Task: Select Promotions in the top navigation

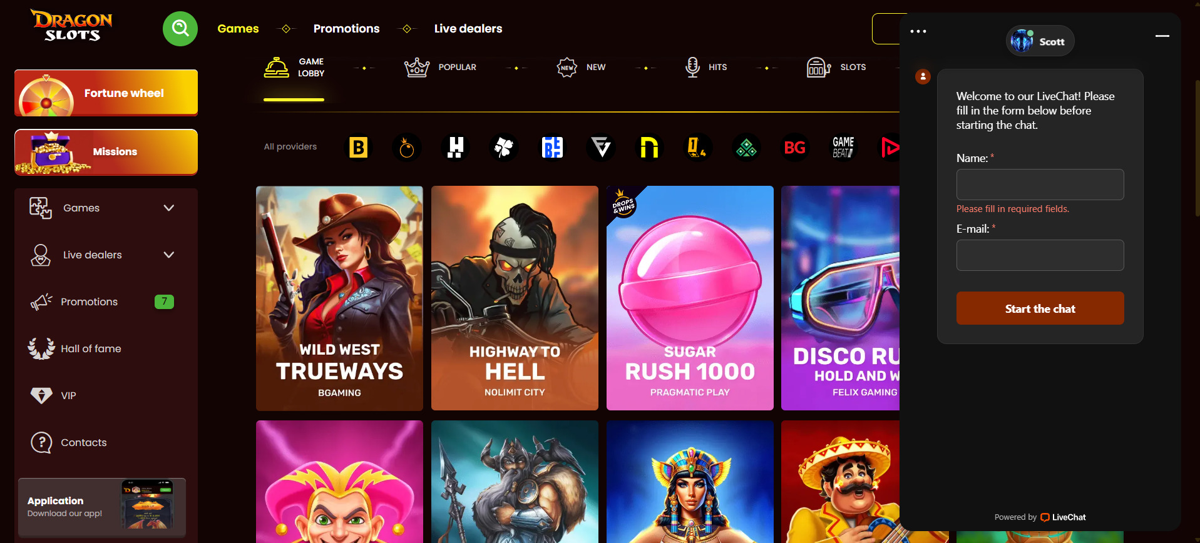Action: pyautogui.click(x=346, y=28)
